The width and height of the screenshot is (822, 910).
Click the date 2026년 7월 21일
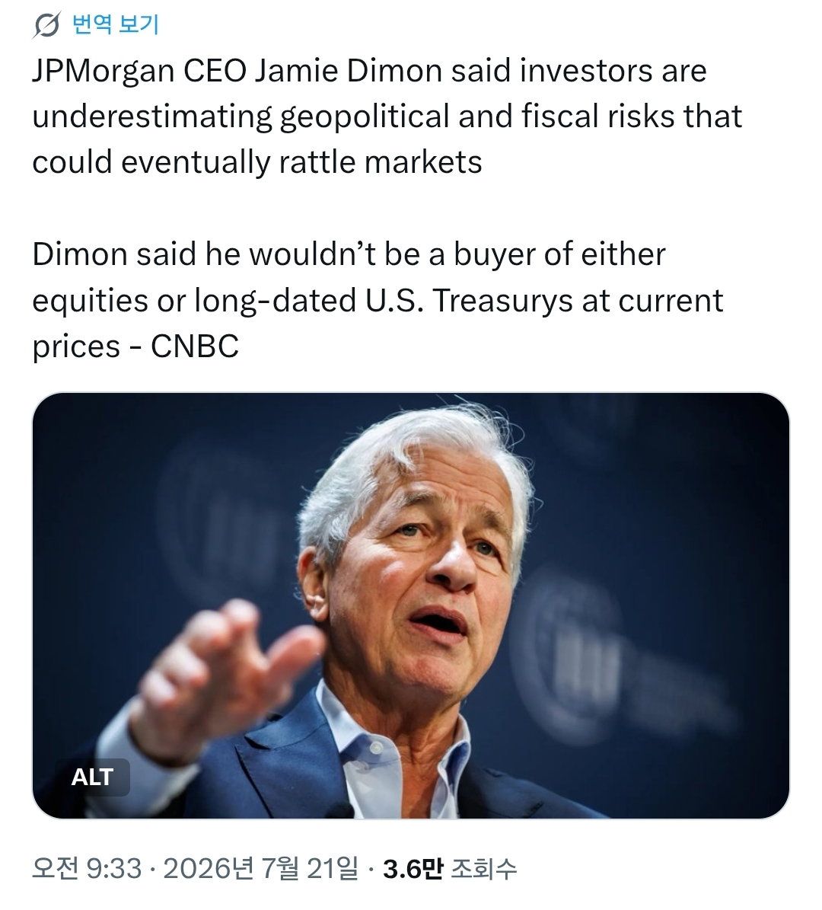pos(260,869)
